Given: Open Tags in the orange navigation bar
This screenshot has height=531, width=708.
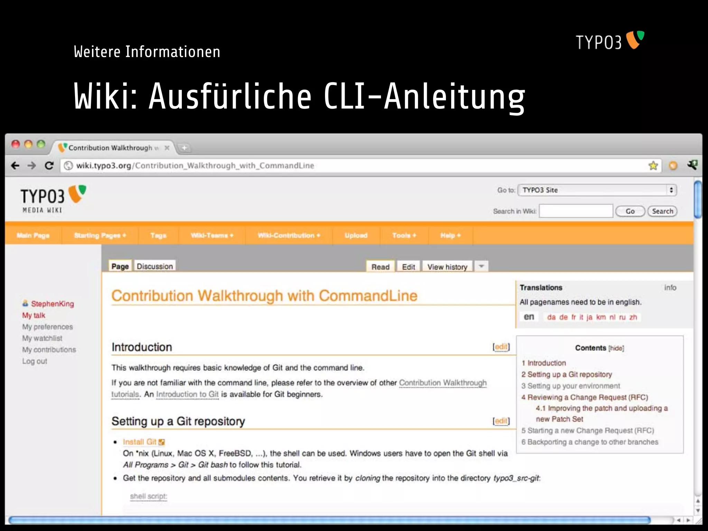Looking at the screenshot, I should pyautogui.click(x=158, y=235).
